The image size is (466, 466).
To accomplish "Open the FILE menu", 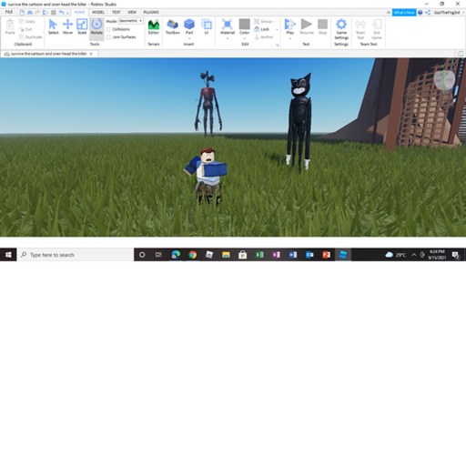I will (9, 12).
